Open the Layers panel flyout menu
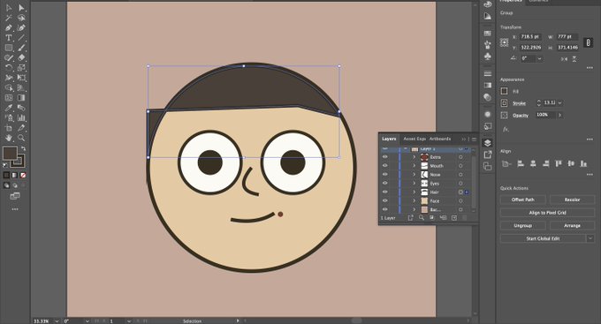 (474, 139)
